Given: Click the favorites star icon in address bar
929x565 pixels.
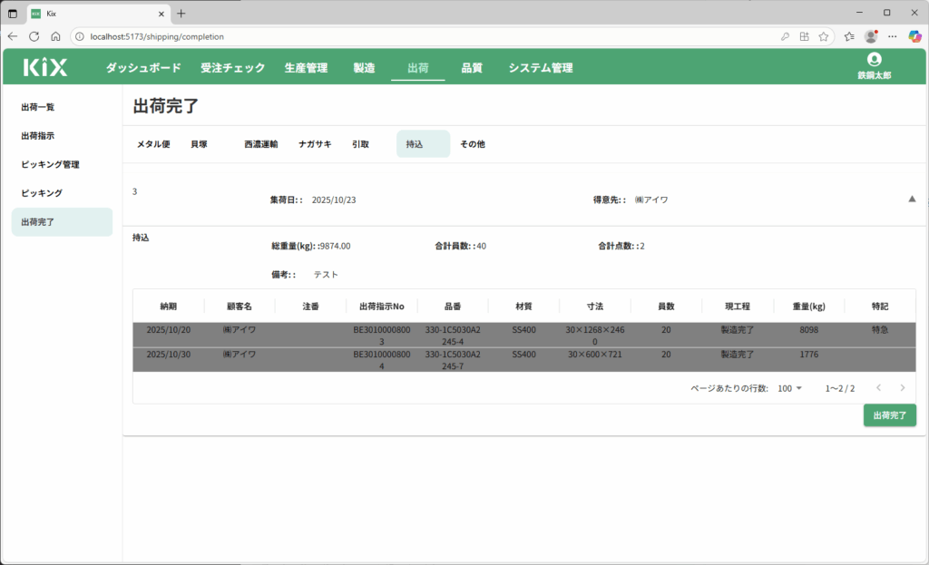Looking at the screenshot, I should tap(824, 36).
